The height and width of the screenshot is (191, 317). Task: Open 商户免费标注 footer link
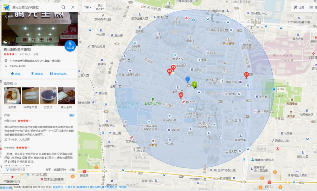[109, 187]
